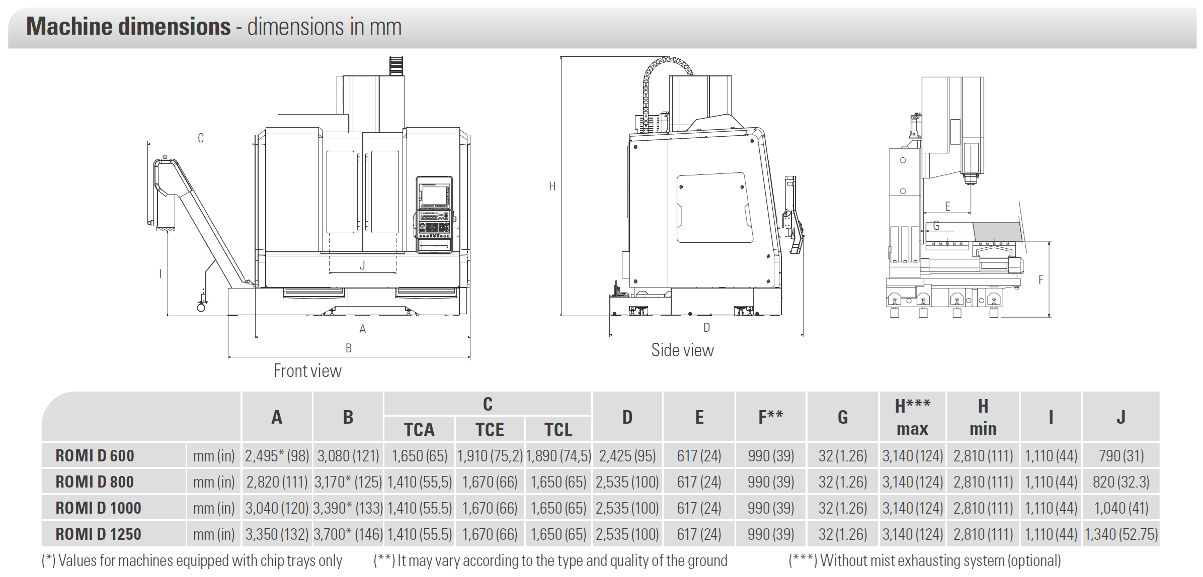This screenshot has height=577, width=1203.
Task: Click the footnote about chip trays only
Action: click(192, 560)
